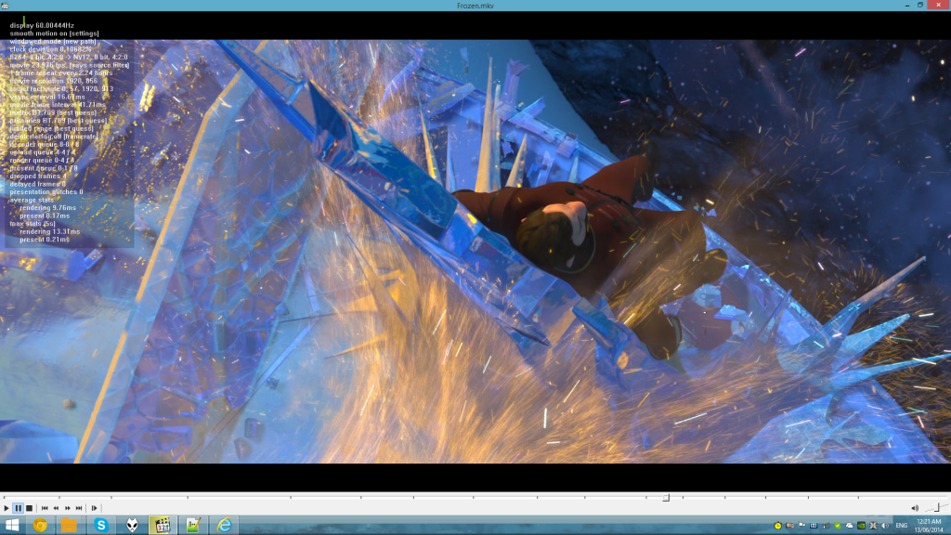Click the 'vsync interval 16.67ms' line
The width and height of the screenshot is (951, 535).
point(47,97)
